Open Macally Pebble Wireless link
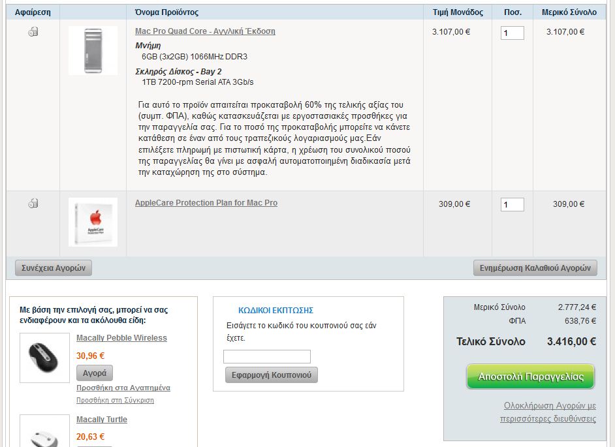 (x=121, y=337)
